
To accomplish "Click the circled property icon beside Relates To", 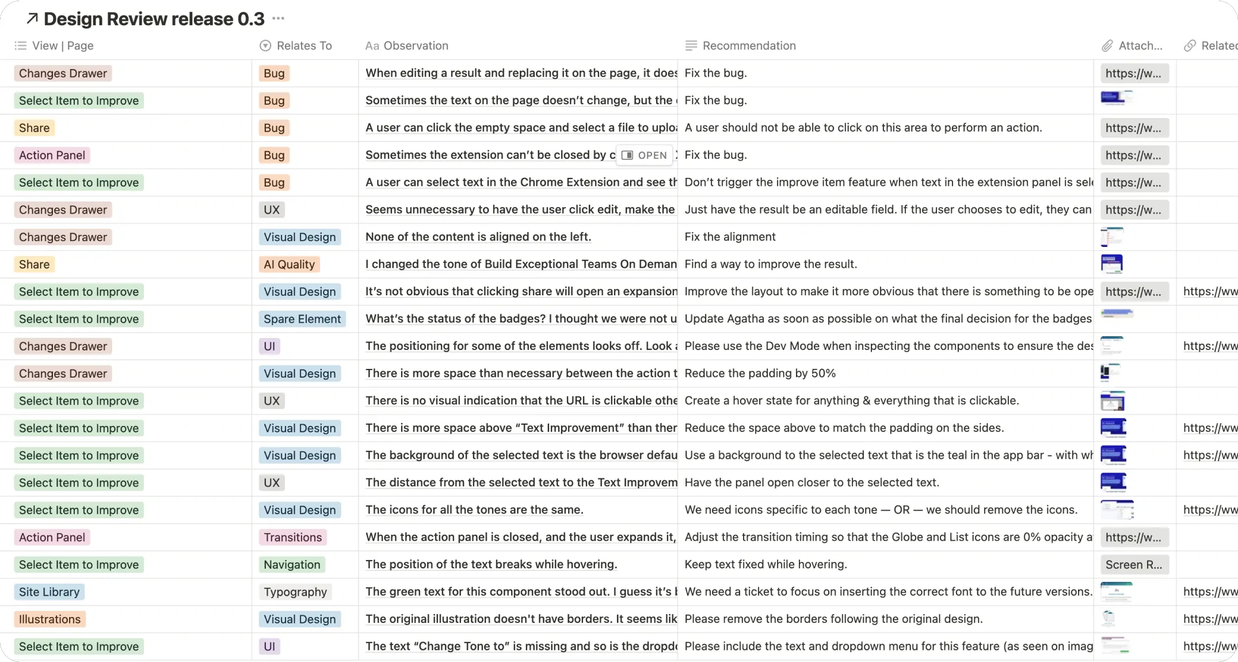I will (265, 45).
